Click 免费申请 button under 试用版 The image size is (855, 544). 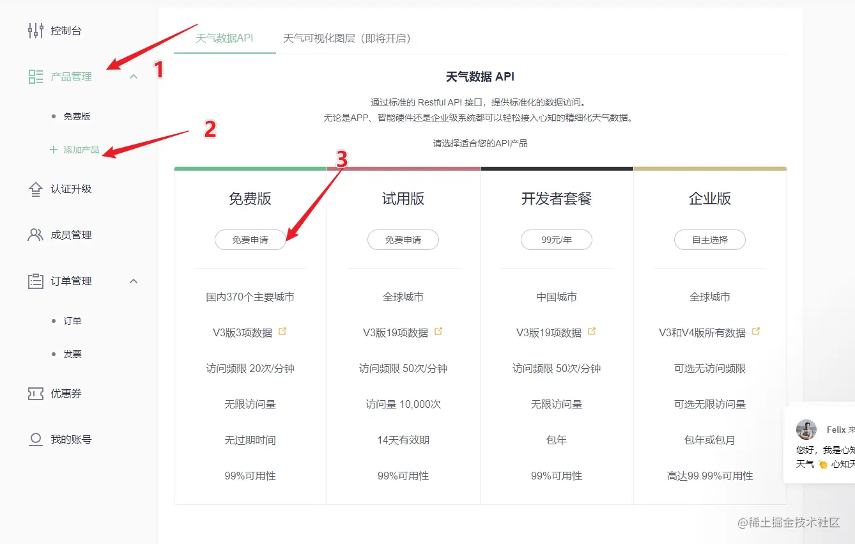403,240
